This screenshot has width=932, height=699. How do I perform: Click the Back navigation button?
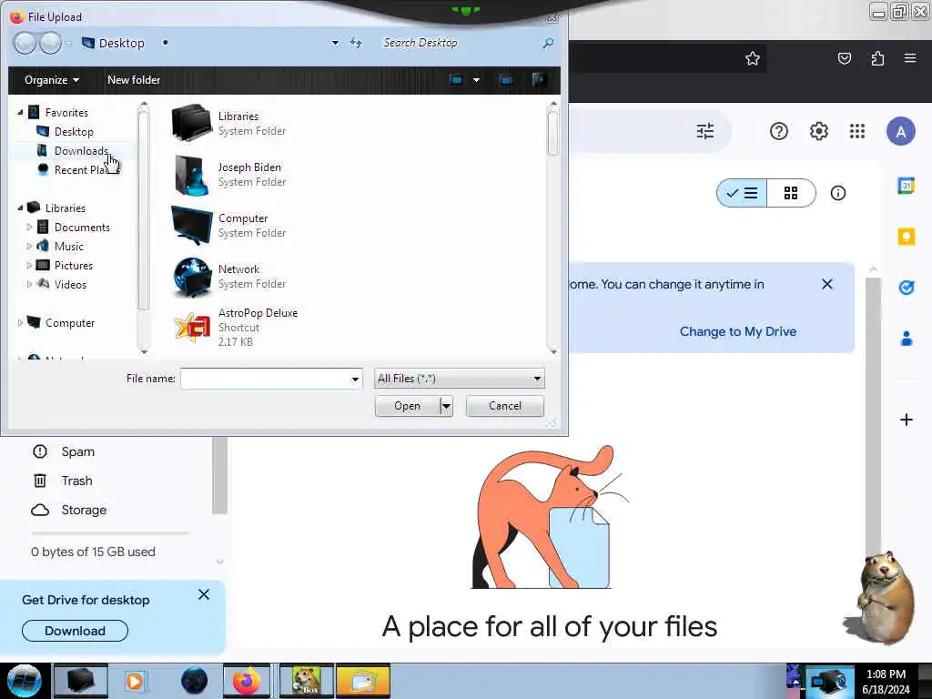pos(25,43)
